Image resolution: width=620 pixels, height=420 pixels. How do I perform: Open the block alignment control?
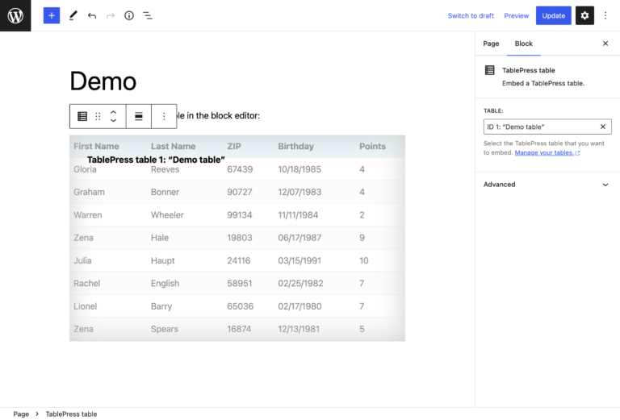pos(139,116)
